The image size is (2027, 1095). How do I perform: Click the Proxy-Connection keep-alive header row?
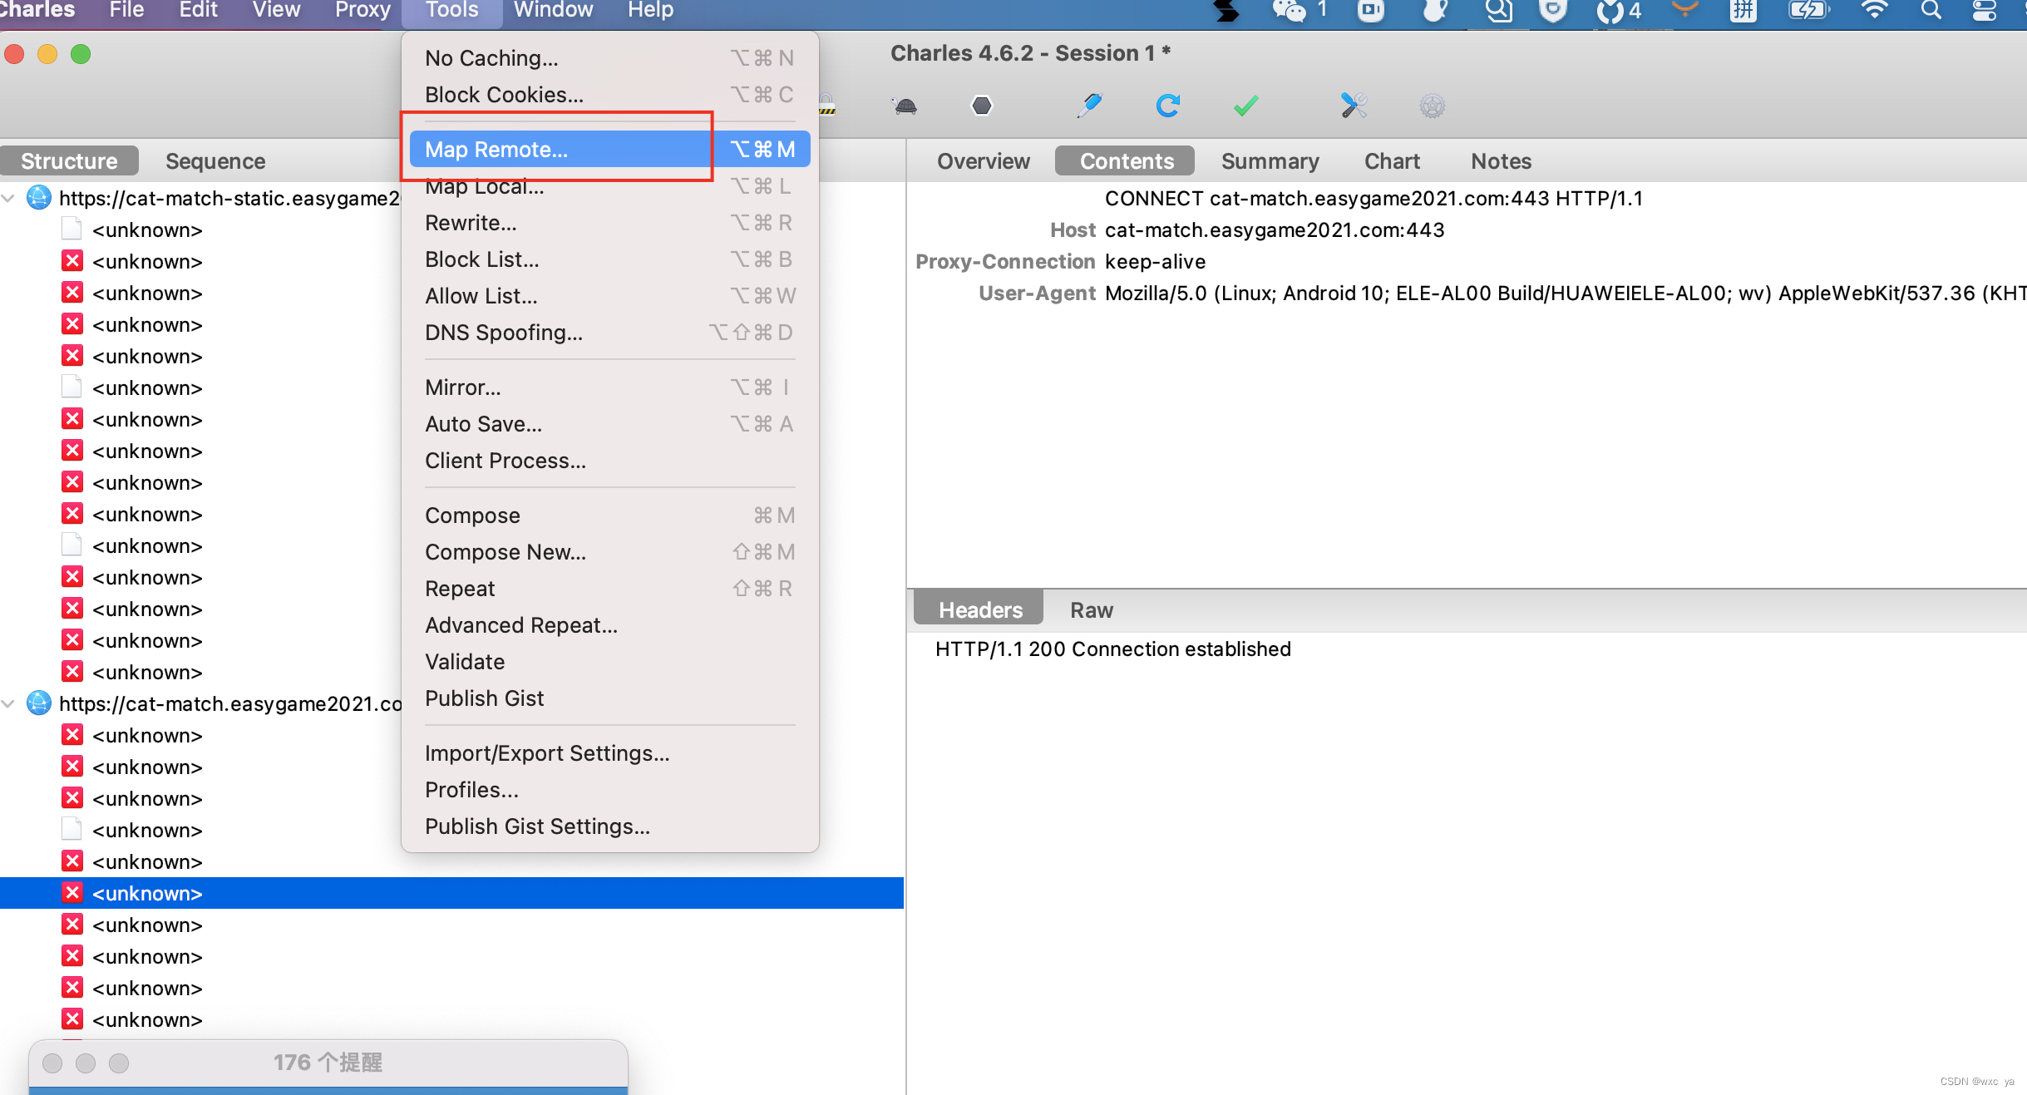click(x=1060, y=262)
